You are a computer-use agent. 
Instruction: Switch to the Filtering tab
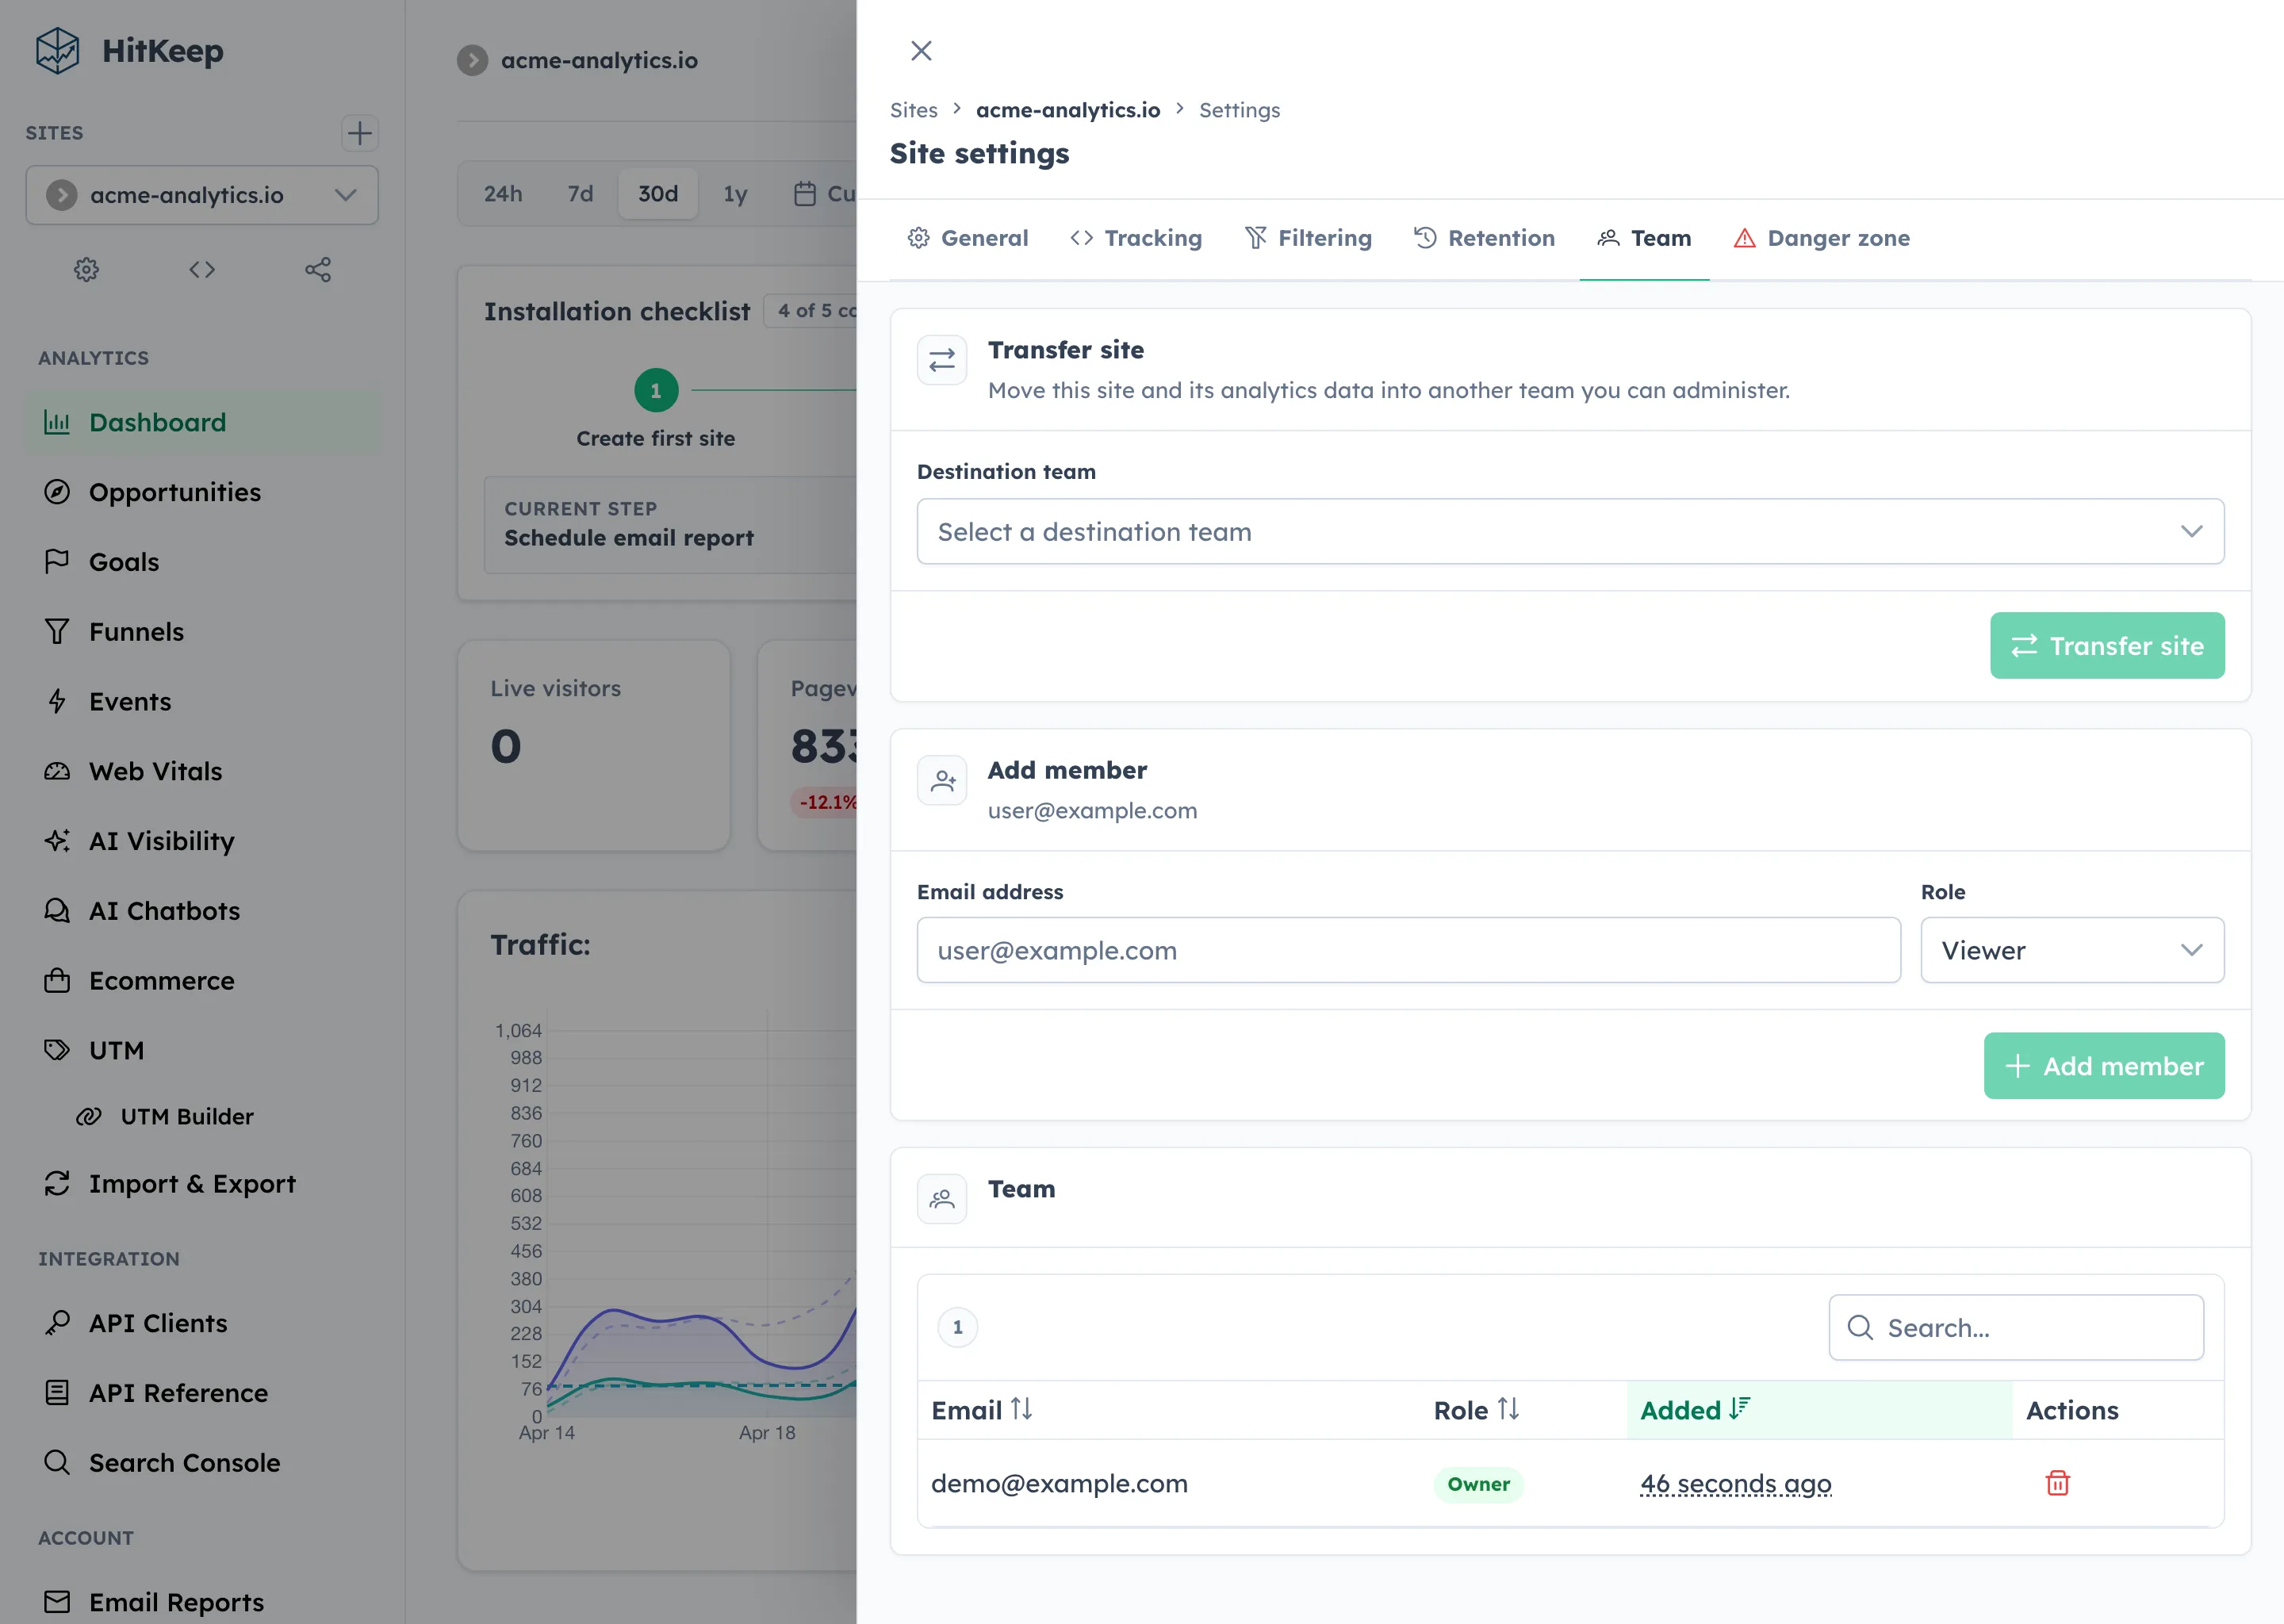1308,238
